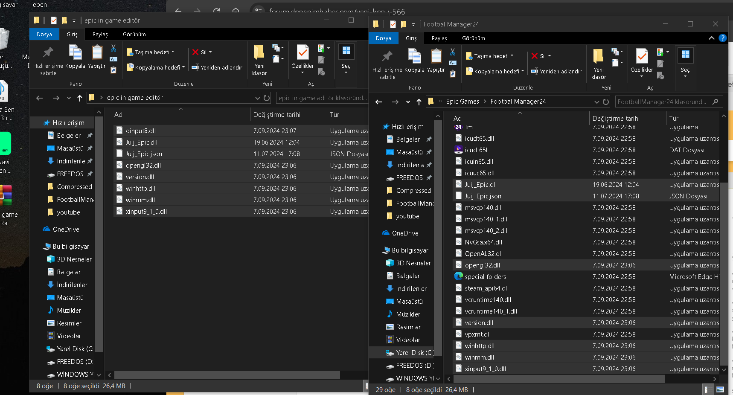Open Paylaş tab in FootballManager24 window
The image size is (733, 395).
(439, 38)
